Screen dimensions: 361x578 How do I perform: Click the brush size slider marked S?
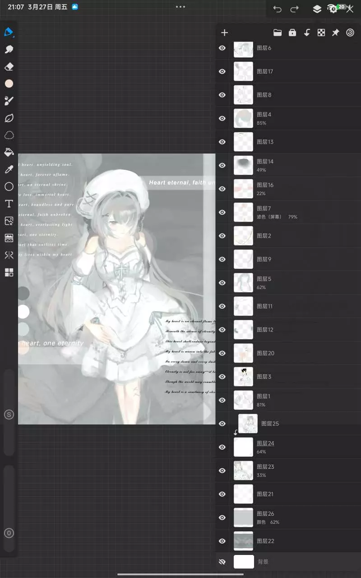coord(9,415)
